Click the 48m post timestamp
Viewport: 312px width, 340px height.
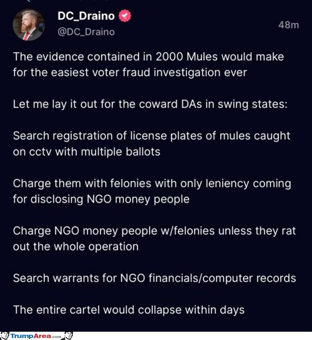pos(288,25)
